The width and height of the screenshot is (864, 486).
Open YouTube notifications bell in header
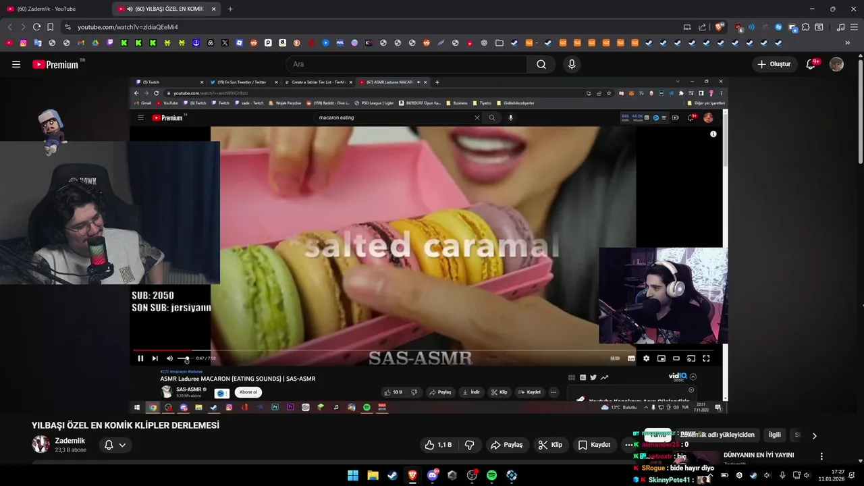[x=812, y=64]
